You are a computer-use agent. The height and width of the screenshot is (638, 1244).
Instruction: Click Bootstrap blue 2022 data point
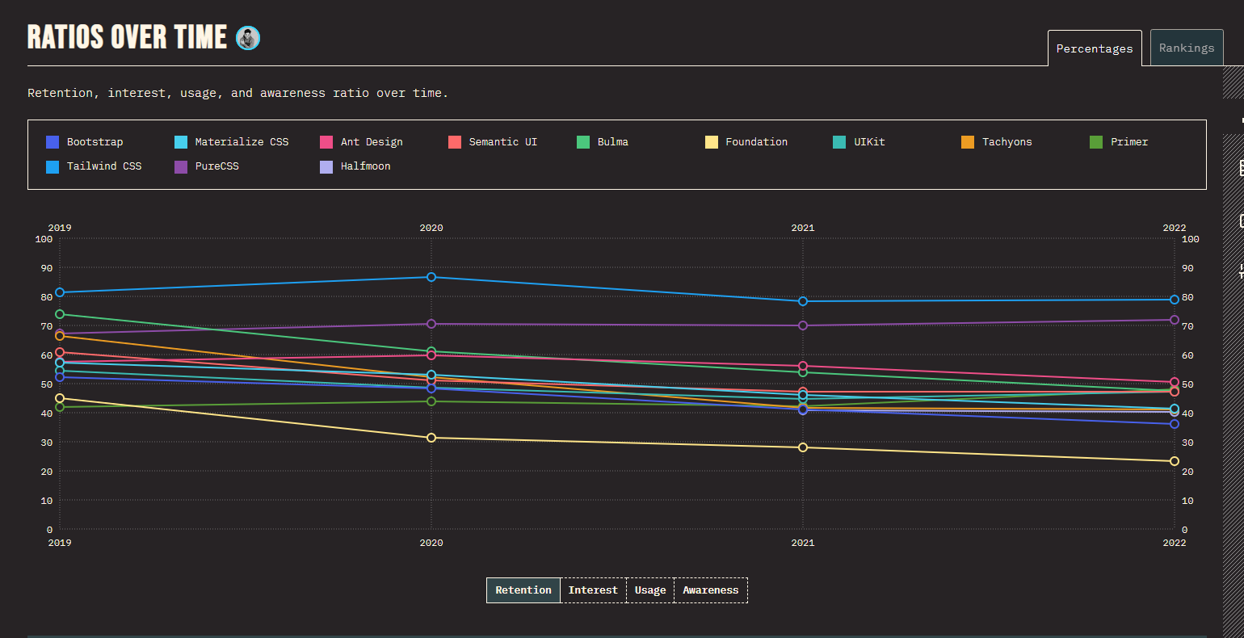(1175, 424)
